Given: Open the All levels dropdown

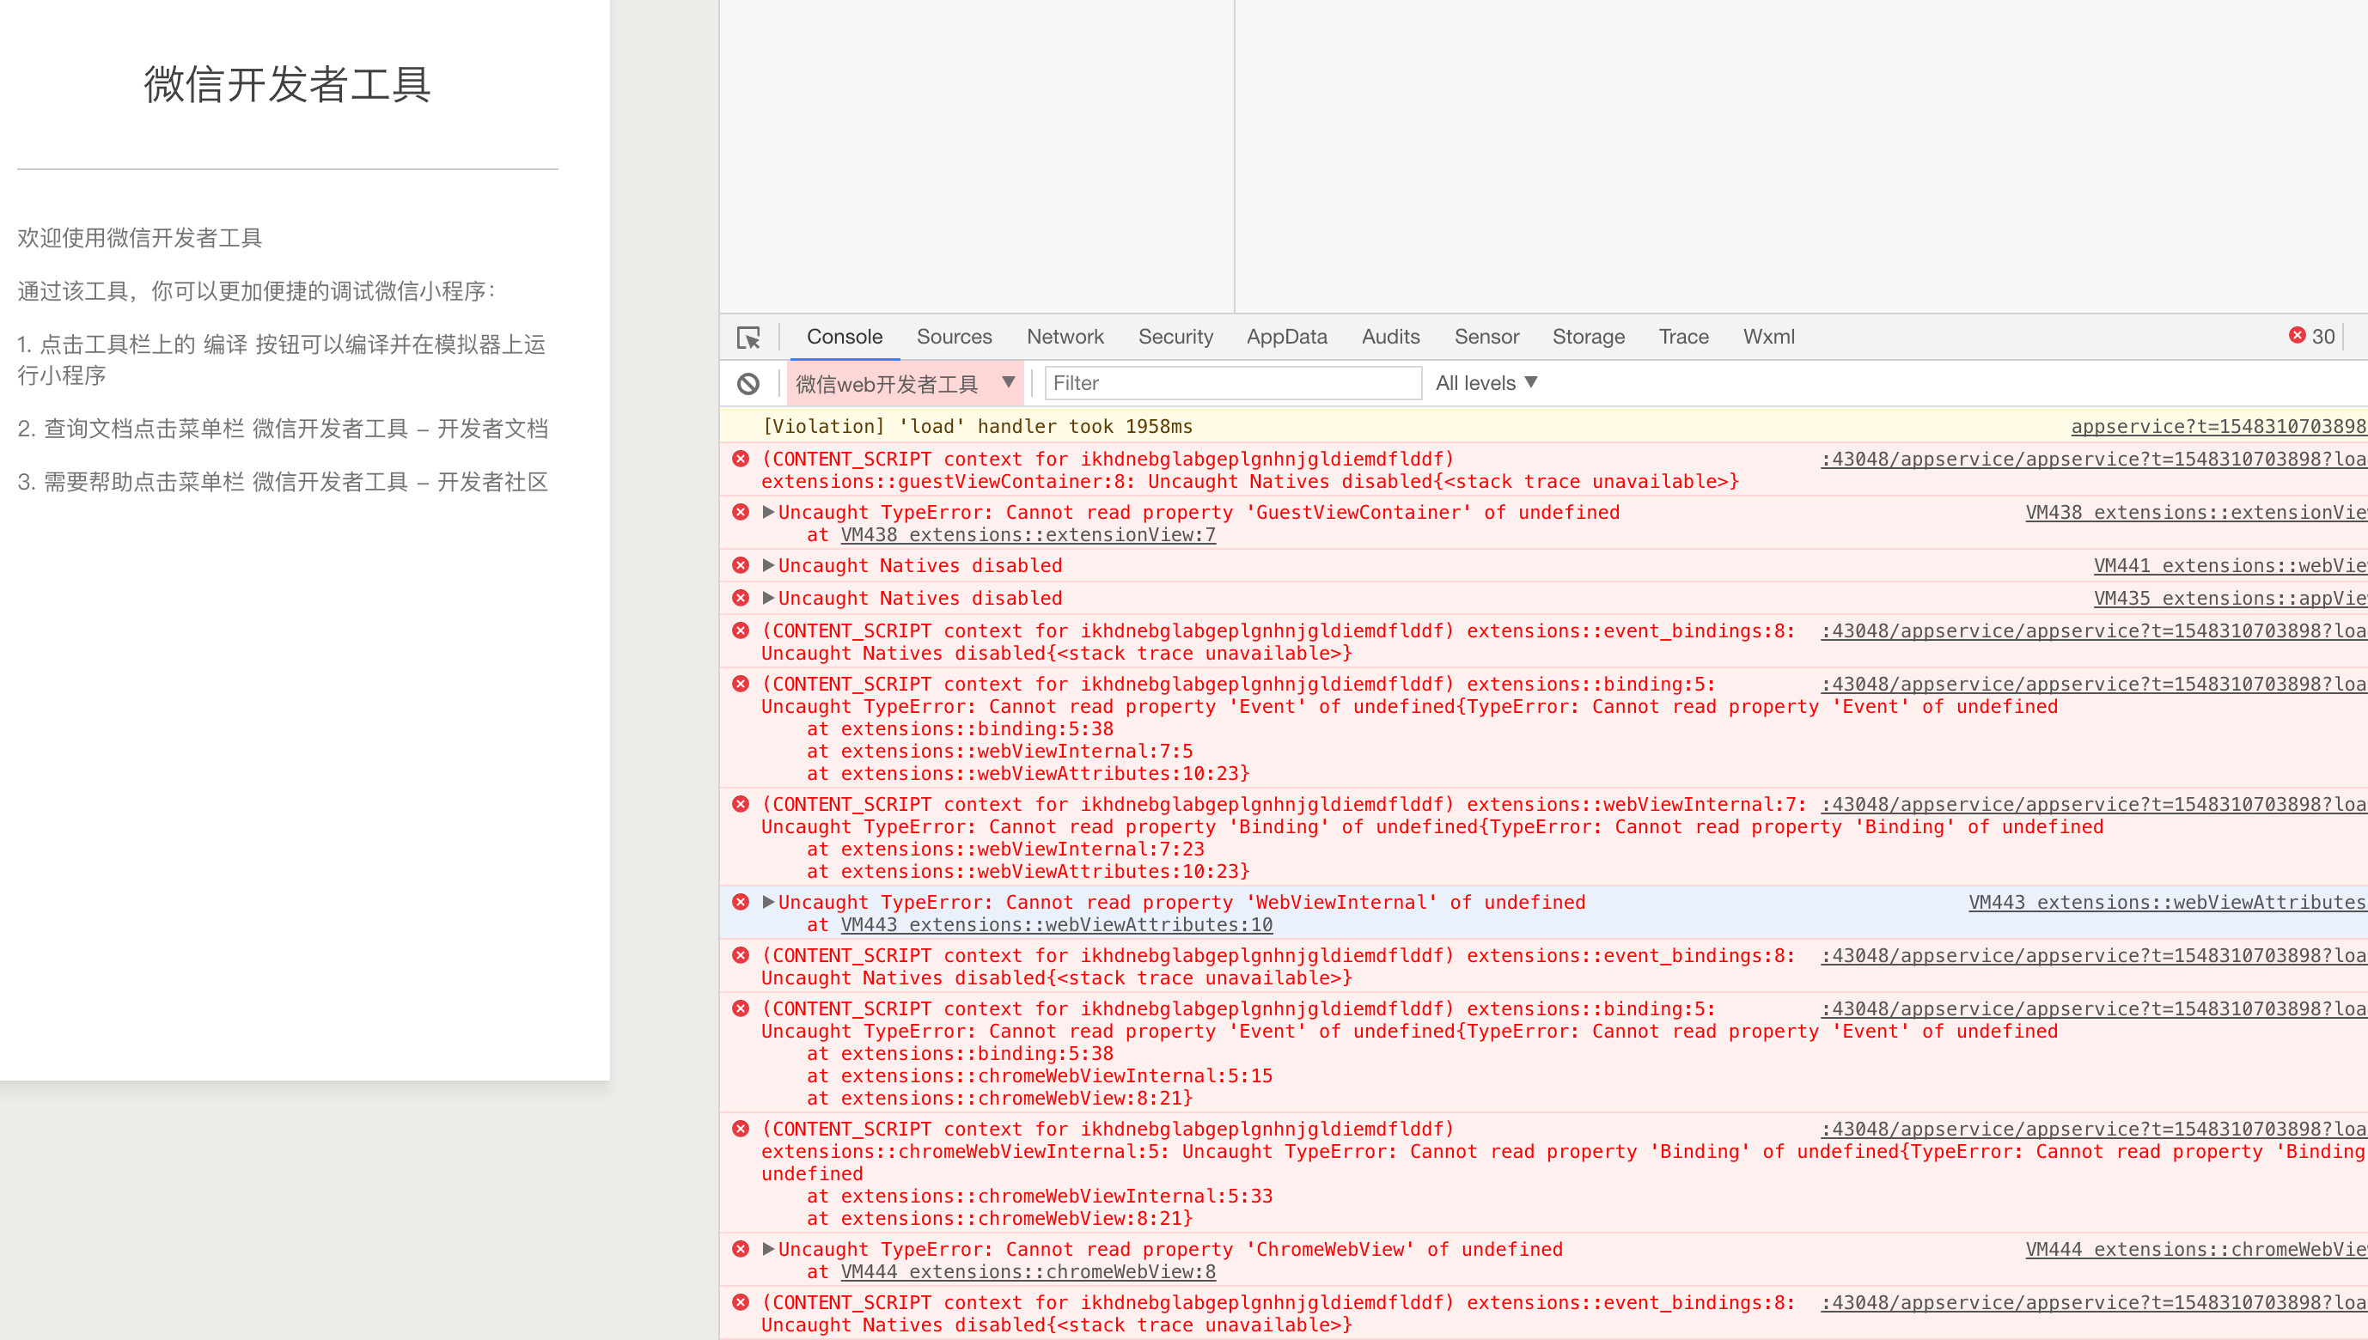Looking at the screenshot, I should pos(1486,383).
